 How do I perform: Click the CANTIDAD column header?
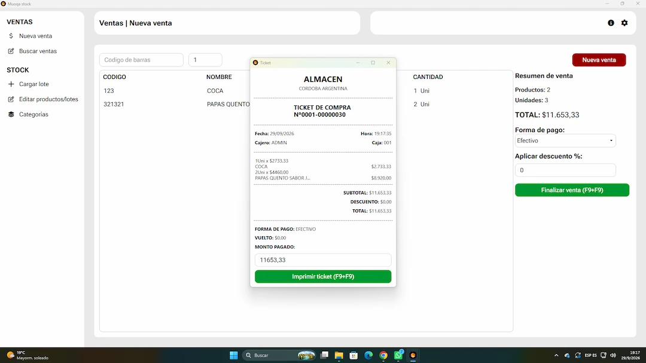(x=428, y=77)
